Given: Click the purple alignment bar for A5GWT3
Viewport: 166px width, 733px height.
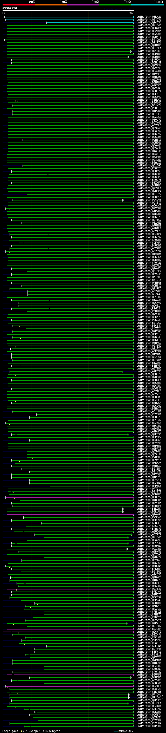Looking at the screenshot, I should point(68,632).
